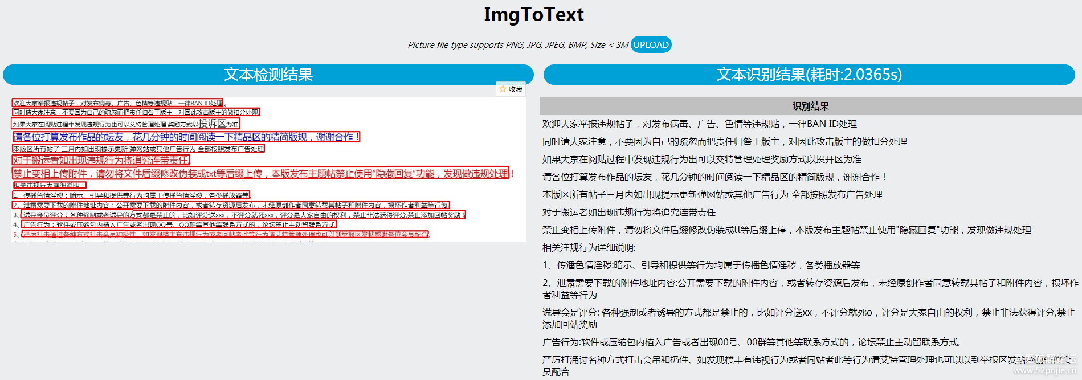The height and width of the screenshot is (380, 1082).
Task: Click the 文本识别结果 header with elapsed time
Action: click(809, 75)
